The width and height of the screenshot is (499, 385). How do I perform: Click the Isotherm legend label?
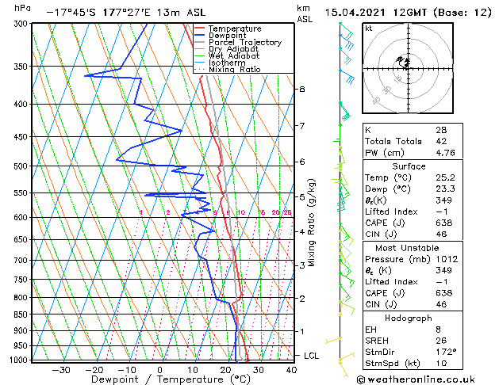tap(227, 63)
